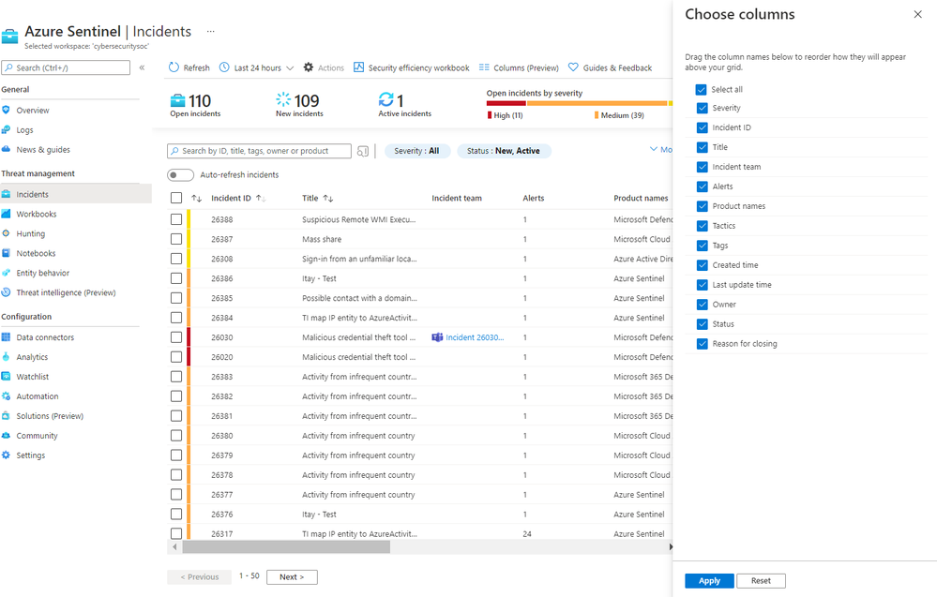Click the Logs icon in sidebar
This screenshot has width=937, height=597.
point(6,129)
